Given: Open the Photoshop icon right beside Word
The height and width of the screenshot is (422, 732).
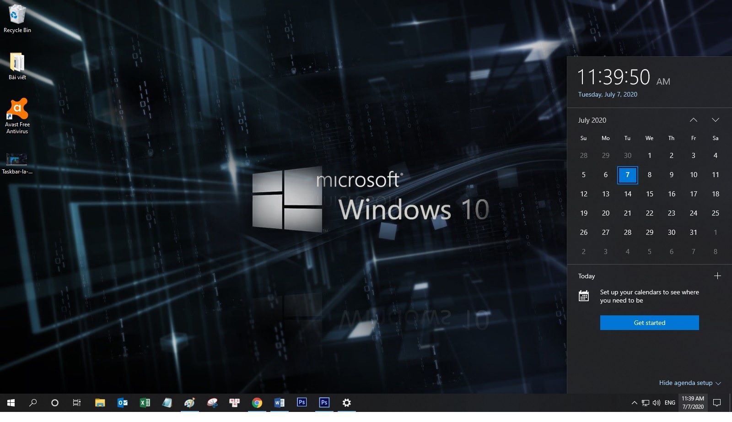Looking at the screenshot, I should click(x=302, y=402).
